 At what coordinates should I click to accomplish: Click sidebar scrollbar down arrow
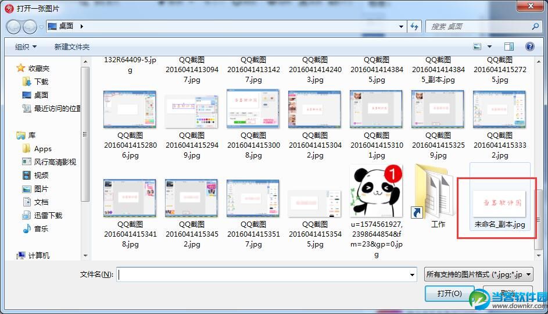(x=85, y=256)
